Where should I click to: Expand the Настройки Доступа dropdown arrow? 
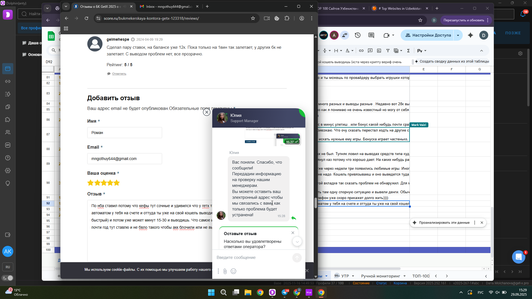point(458,35)
